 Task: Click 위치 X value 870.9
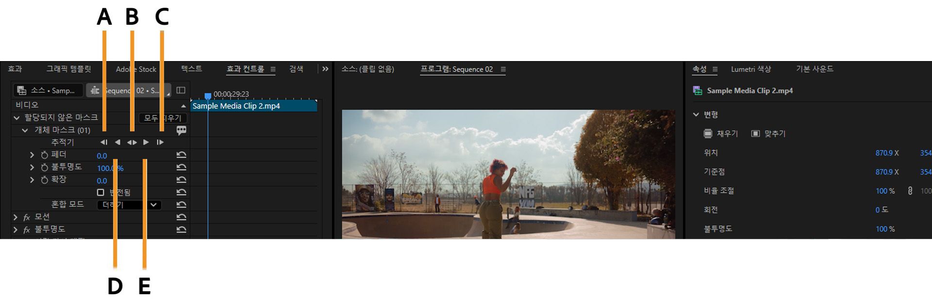pos(883,153)
